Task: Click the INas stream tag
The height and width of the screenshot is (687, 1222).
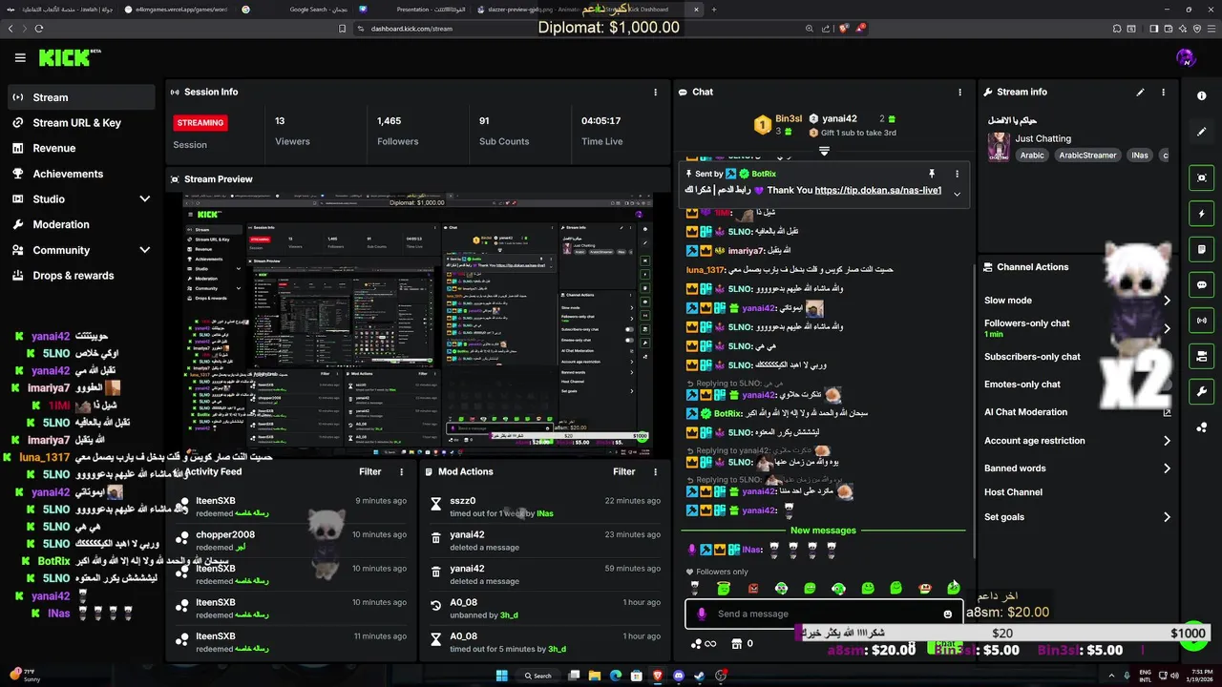Action: tap(1140, 156)
